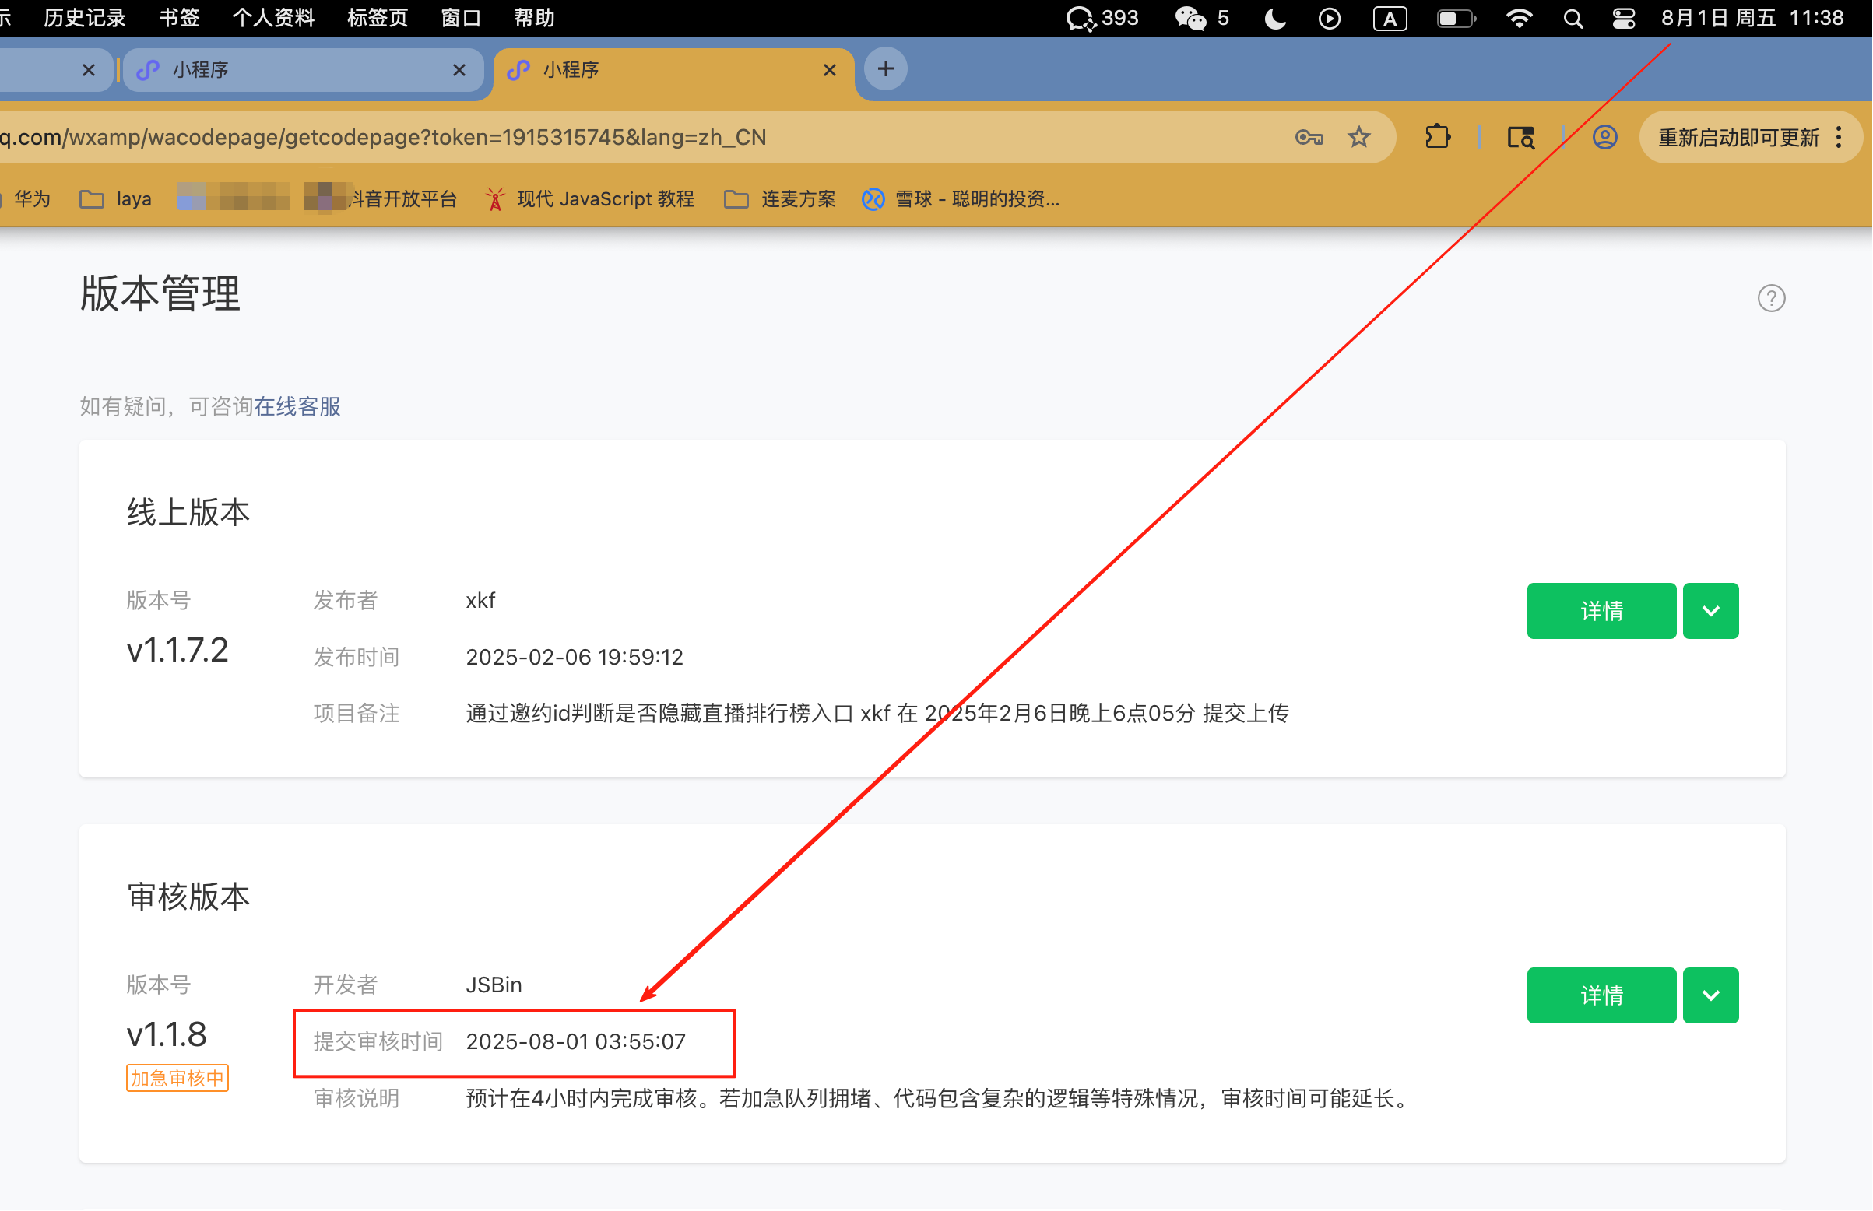The width and height of the screenshot is (1873, 1211).
Task: Click the tab search icon in toolbar
Action: tap(1520, 137)
